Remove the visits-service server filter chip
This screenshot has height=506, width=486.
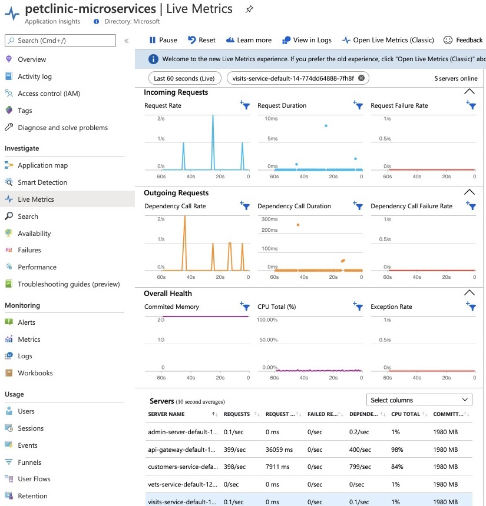361,78
